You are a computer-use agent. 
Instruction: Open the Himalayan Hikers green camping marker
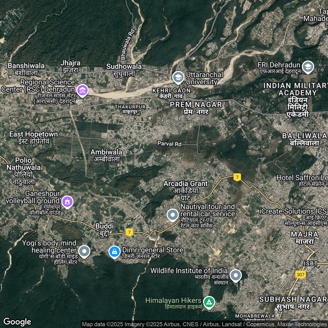pos(209,302)
